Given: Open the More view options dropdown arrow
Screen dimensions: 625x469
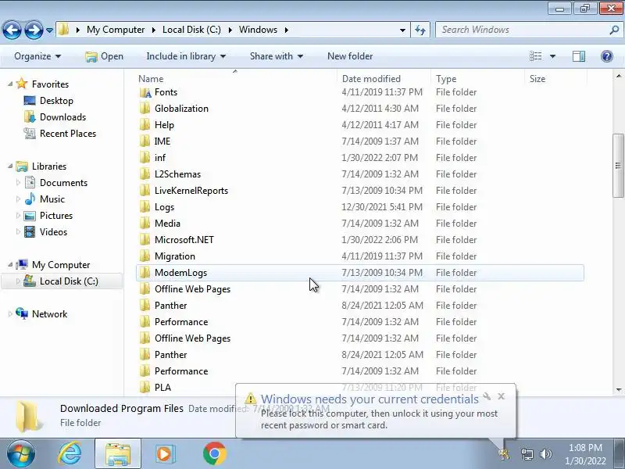Looking at the screenshot, I should coord(552,56).
